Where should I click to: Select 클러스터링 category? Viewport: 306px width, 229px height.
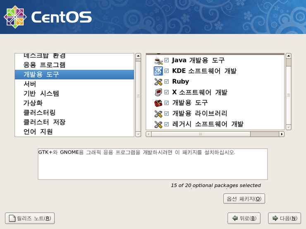74,113
